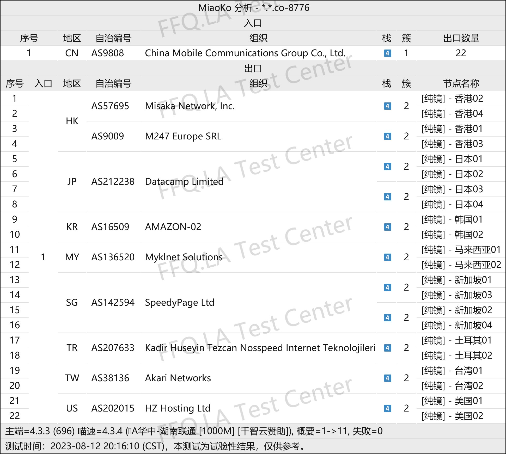Viewport: 506px width, 454px height.
Task: Click the IPv4 icon in Akari Networks row
Action: point(387,378)
